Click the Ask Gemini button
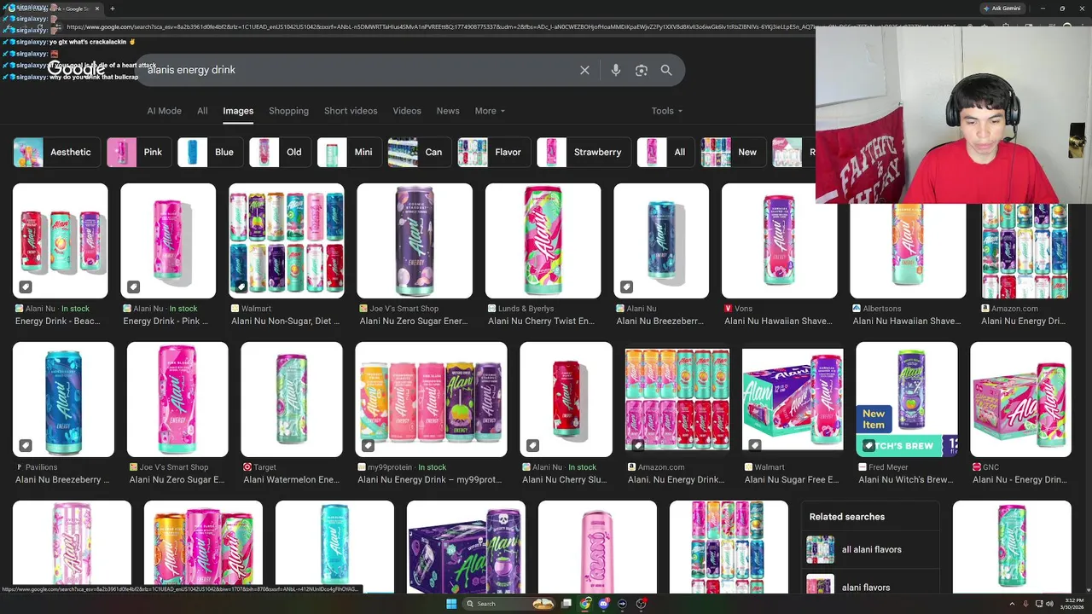This screenshot has width=1092, height=614. point(1001,9)
